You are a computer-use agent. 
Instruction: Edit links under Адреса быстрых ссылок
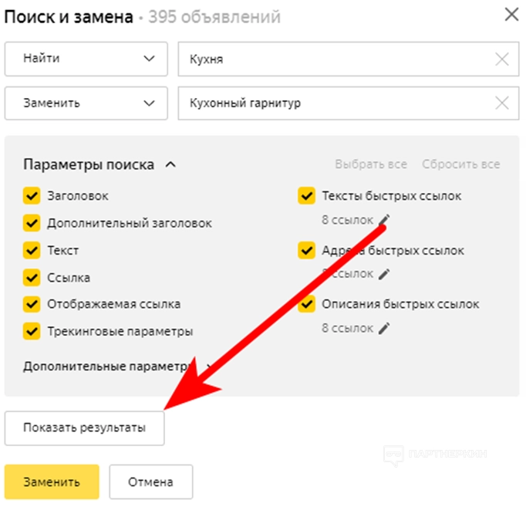pos(384,274)
